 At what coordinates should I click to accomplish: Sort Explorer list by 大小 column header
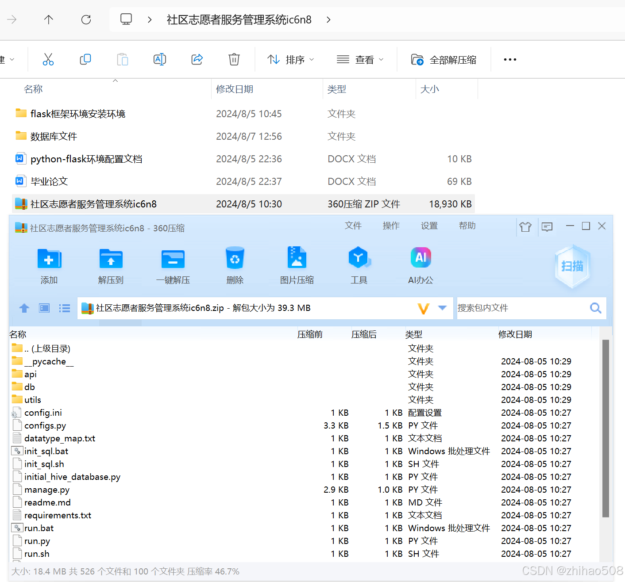429,89
